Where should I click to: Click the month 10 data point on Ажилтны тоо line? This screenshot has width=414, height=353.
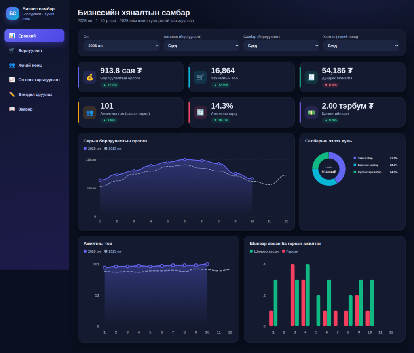pyautogui.click(x=207, y=264)
